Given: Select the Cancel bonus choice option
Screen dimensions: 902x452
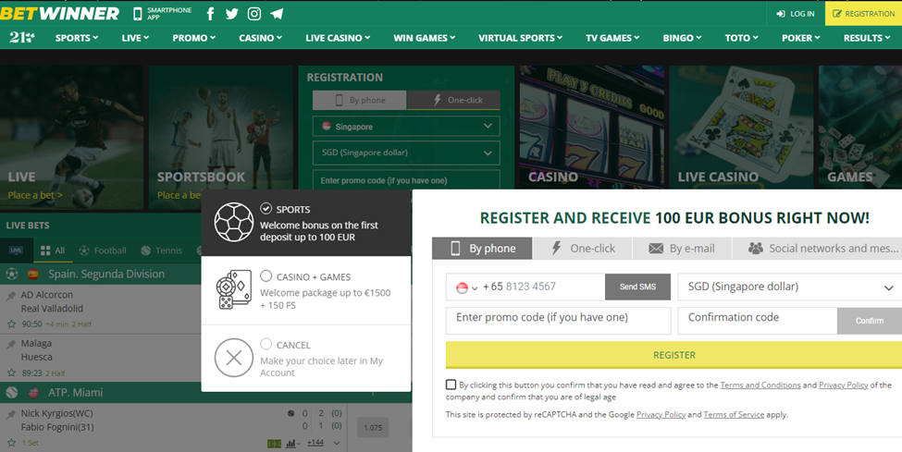Looking at the screenshot, I should (x=266, y=344).
